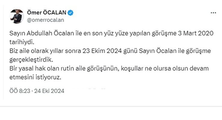Open the three-dot more options menu
Viewport: 222px width, 120px height.
pos(213,13)
